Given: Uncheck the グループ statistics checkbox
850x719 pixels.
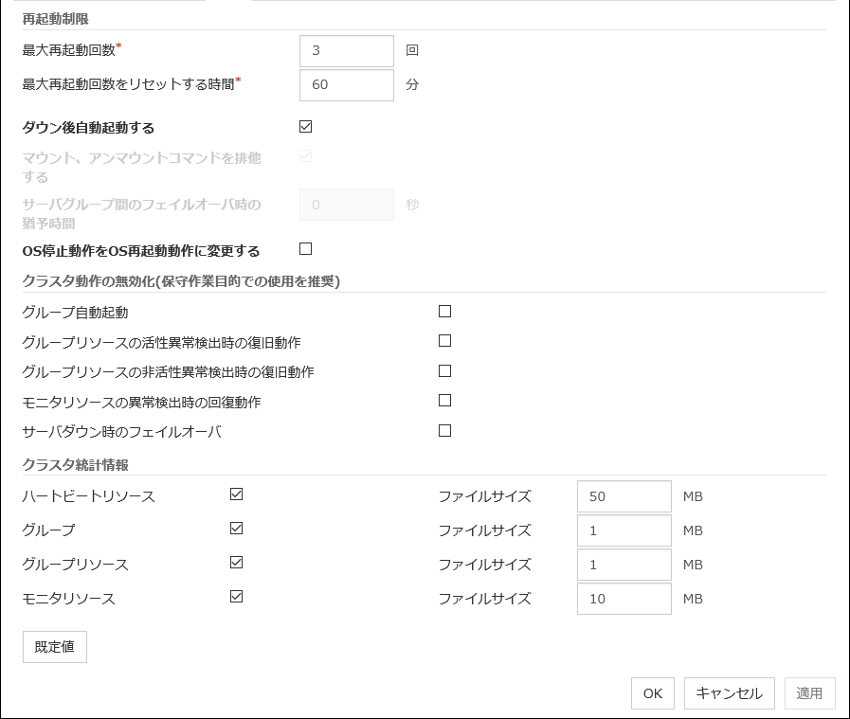Looking at the screenshot, I should point(237,529).
